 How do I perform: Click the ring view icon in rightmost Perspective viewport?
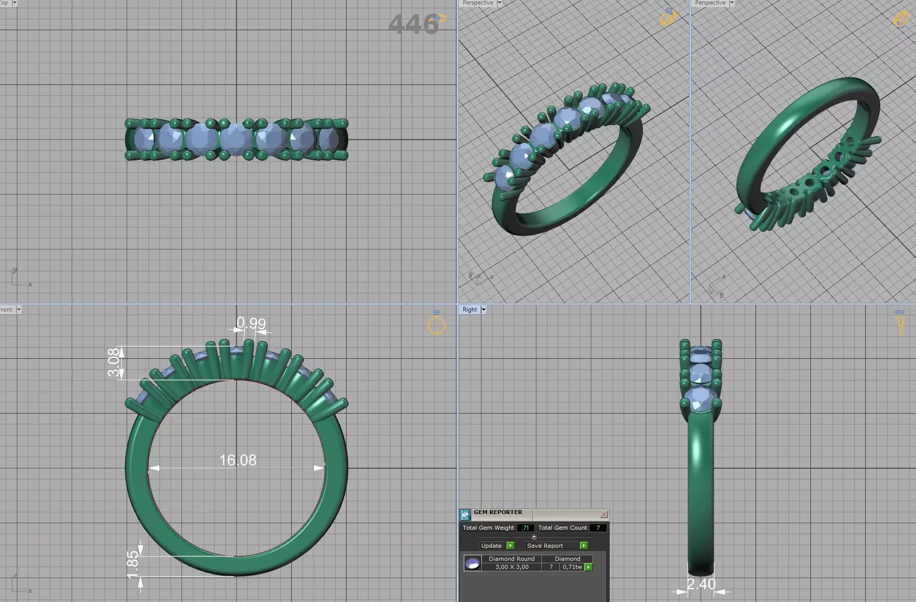click(x=901, y=19)
